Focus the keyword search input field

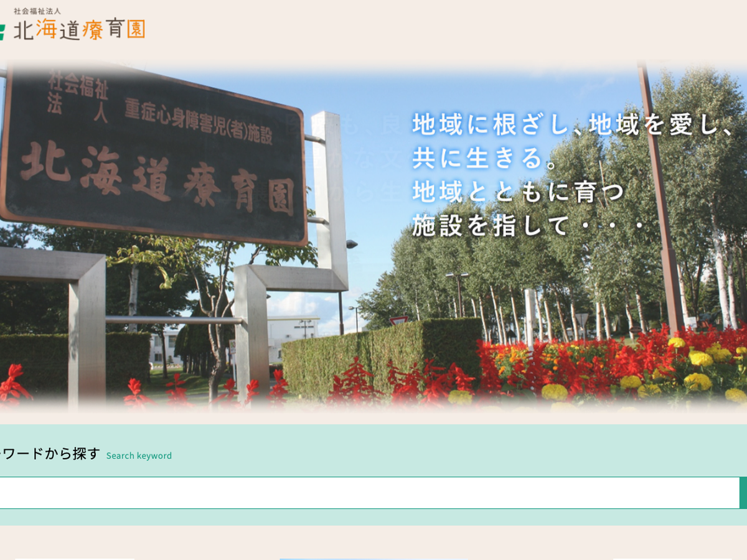click(x=367, y=493)
